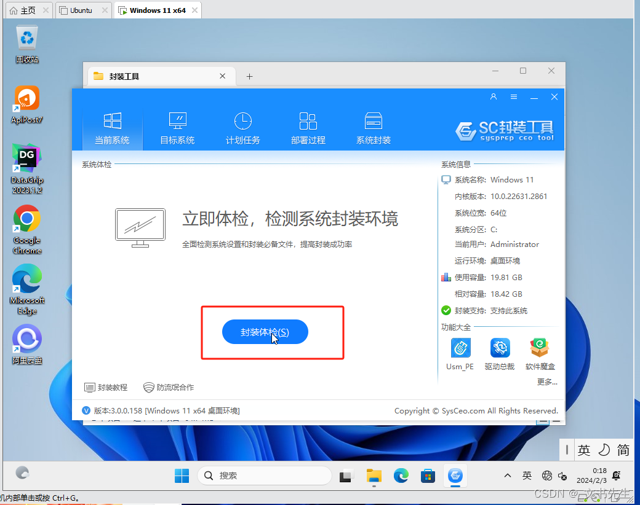
Task: Click the 系统名称 monitor icon
Action: [446, 180]
